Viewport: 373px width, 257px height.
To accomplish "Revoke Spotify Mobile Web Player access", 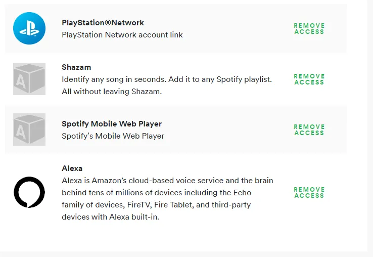I will click(309, 130).
